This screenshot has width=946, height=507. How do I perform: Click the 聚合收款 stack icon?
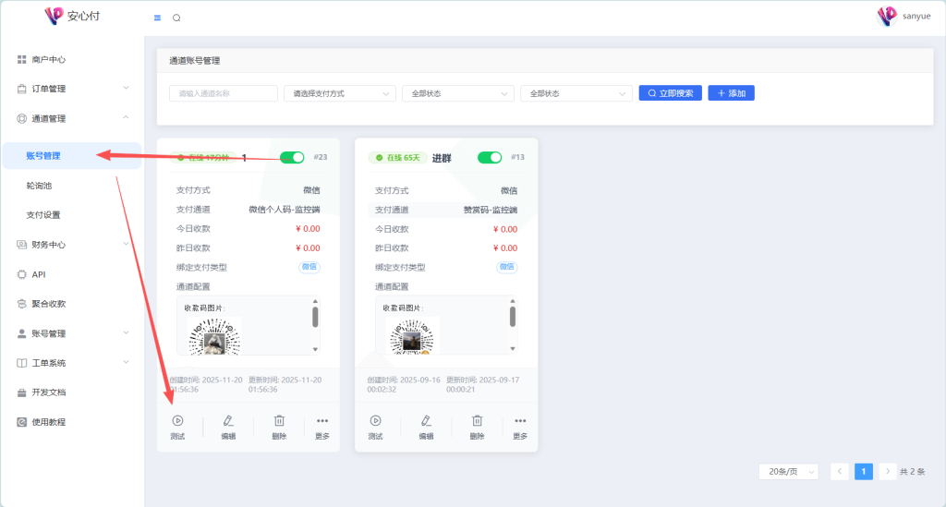point(22,303)
